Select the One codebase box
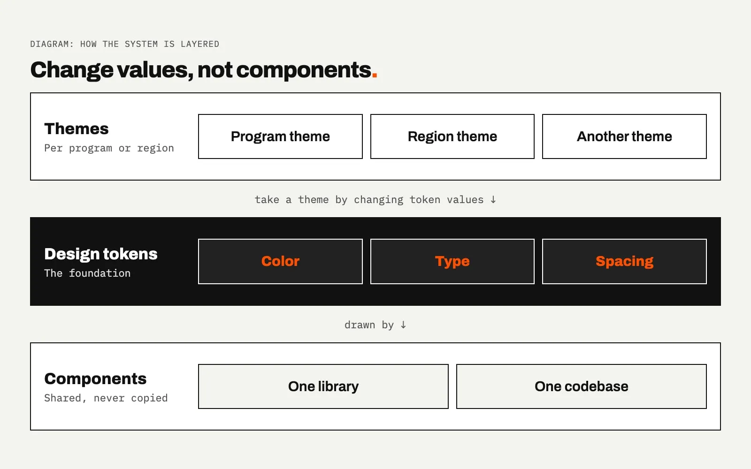The height and width of the screenshot is (469, 751). pyautogui.click(x=582, y=386)
